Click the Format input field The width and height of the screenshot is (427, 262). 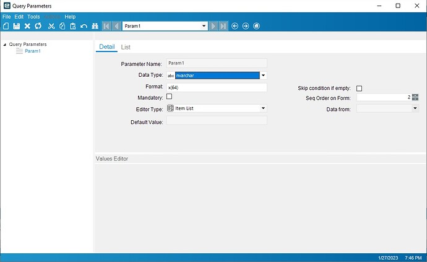point(217,87)
